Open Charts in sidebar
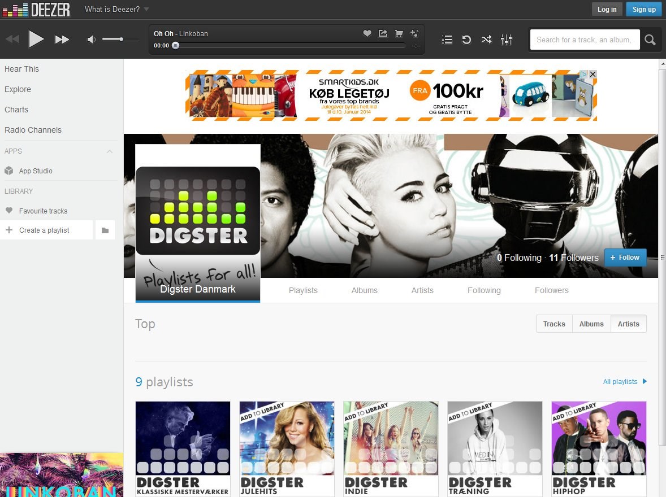 [16, 110]
